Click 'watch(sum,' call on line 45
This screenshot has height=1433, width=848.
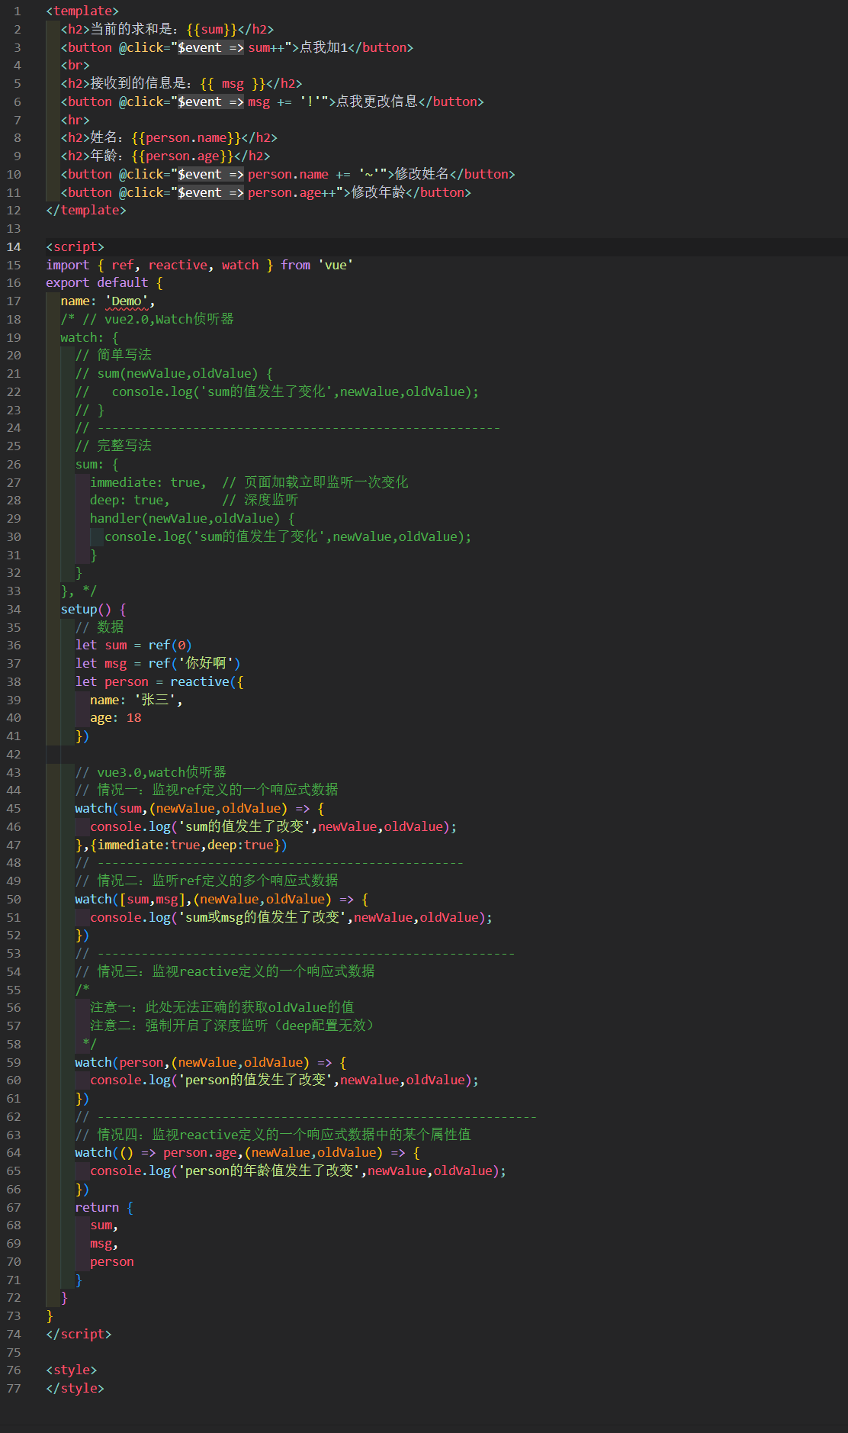point(111,808)
